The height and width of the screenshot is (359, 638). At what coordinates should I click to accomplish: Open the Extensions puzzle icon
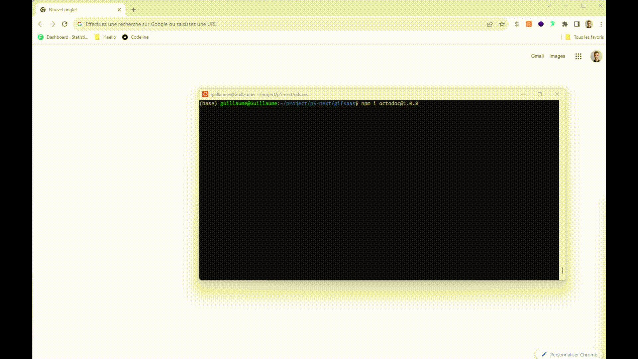565,24
